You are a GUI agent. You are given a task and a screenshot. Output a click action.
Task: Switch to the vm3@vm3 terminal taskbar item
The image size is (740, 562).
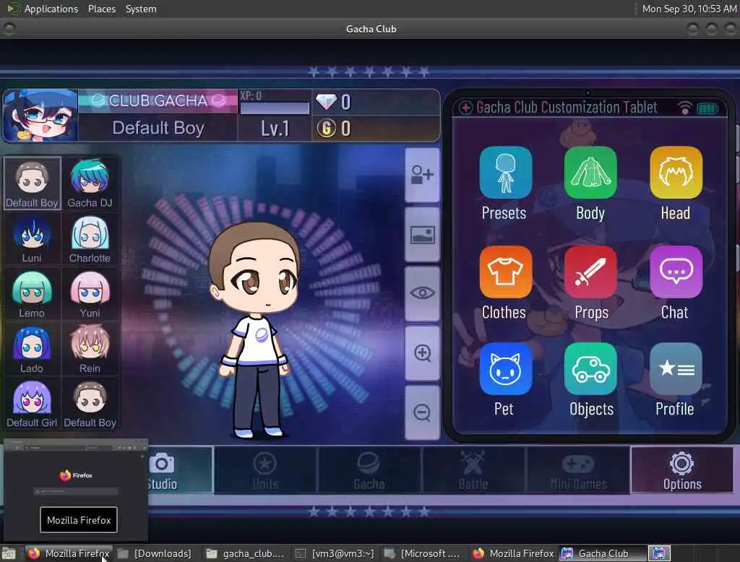(335, 553)
